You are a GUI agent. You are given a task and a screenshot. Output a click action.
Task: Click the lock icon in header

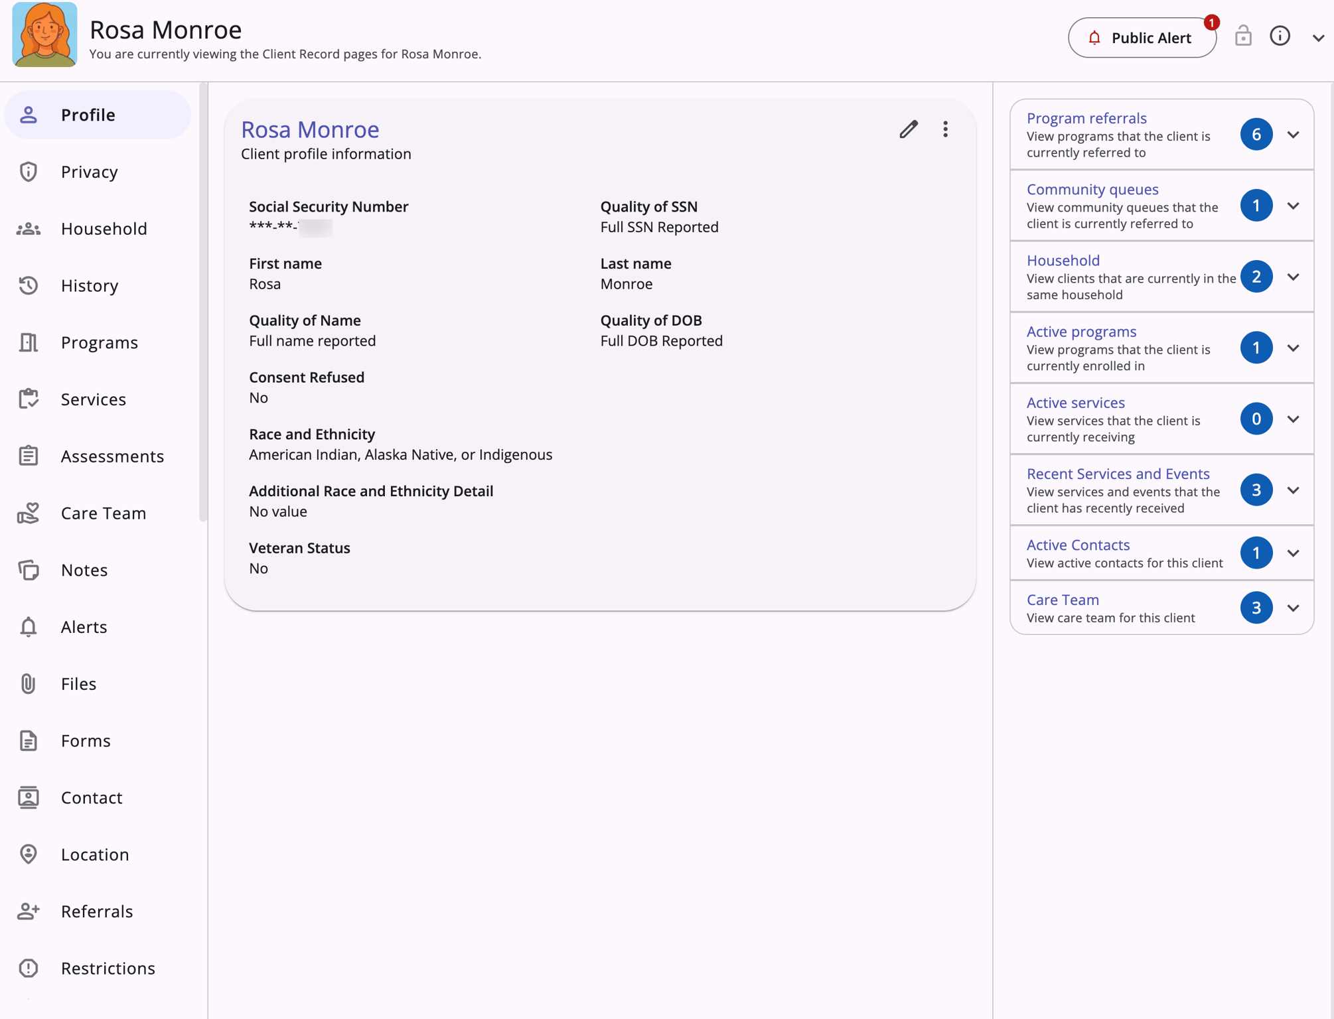1243,36
